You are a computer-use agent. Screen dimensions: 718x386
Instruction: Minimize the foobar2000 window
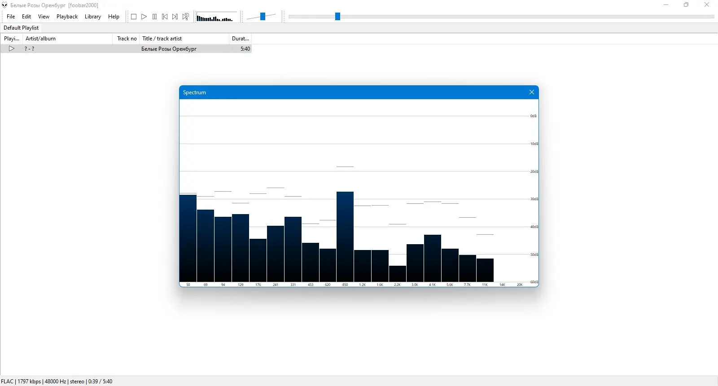click(x=666, y=5)
